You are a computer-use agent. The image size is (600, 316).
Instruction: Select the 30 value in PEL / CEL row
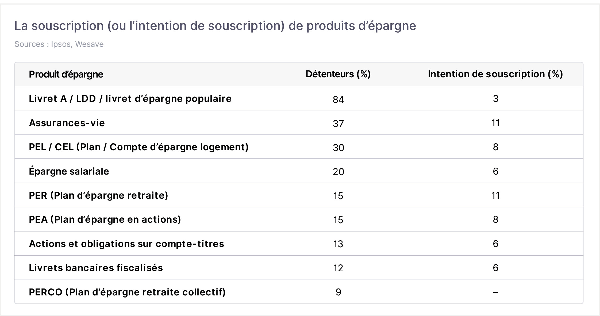click(x=338, y=148)
